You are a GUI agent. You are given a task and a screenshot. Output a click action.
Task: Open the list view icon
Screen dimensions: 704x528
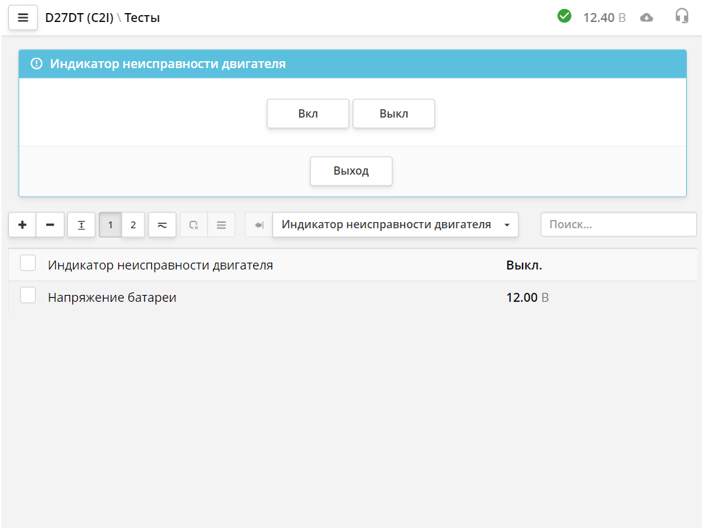[221, 224]
